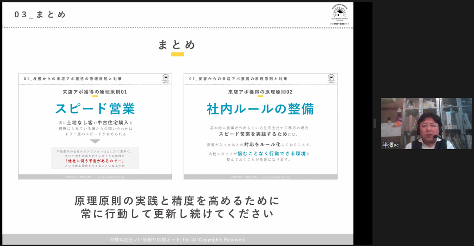The width and height of the screenshot is (474, 246).
Task: Click the 原理原則の実践と精度を高めるために line
Action: tap(177, 201)
